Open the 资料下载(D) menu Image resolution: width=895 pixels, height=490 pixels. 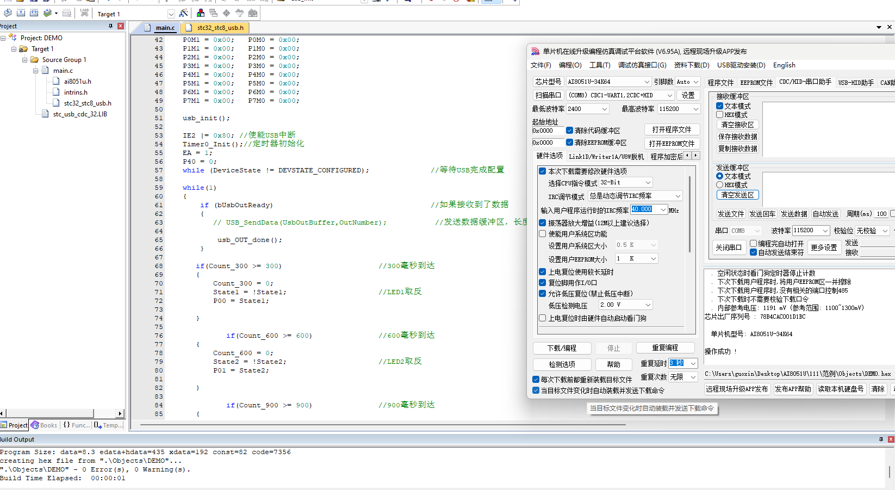click(692, 65)
